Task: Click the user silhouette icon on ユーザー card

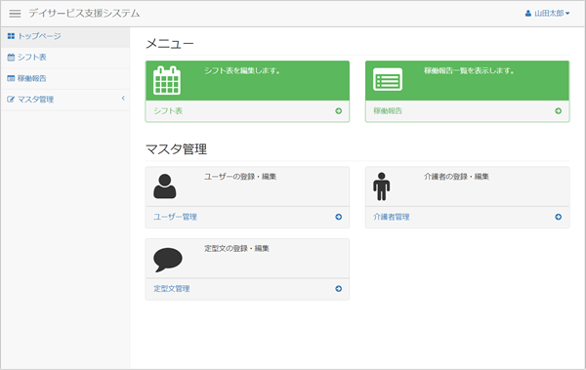Action: click(164, 186)
